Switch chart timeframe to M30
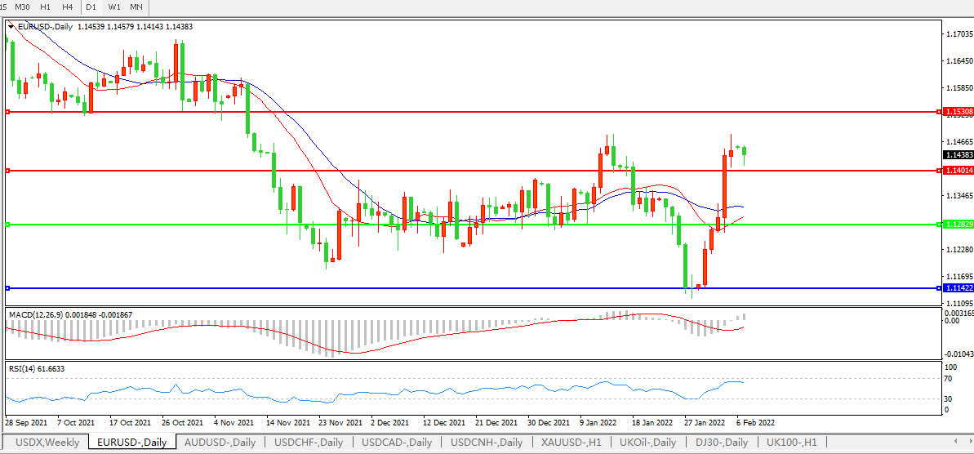 coord(22,7)
